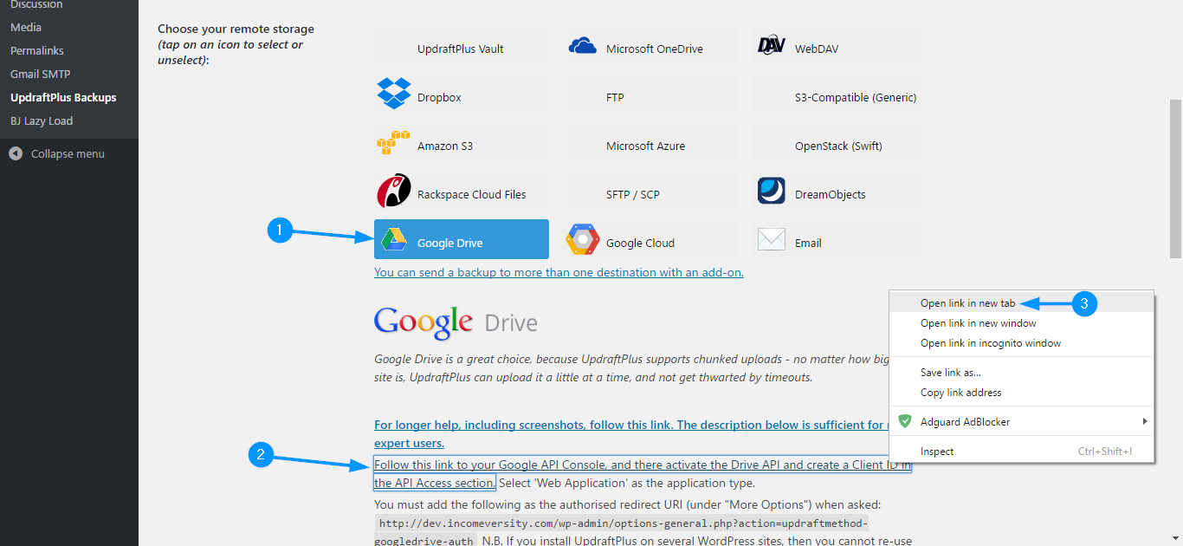Click Inspect in the context menu
Viewport: 1183px width, 546px height.
coord(1022,452)
